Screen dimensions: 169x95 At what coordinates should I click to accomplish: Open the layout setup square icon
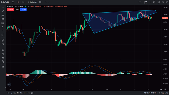tap(140, 2)
